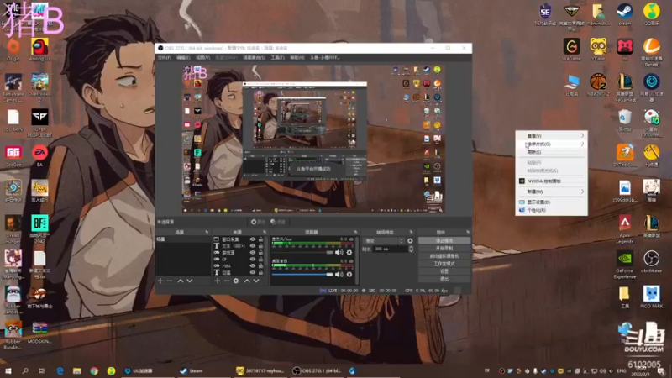The image size is (672, 378).
Task: Adjust the 麦克风/Aux volume slider
Action: [x=302, y=253]
